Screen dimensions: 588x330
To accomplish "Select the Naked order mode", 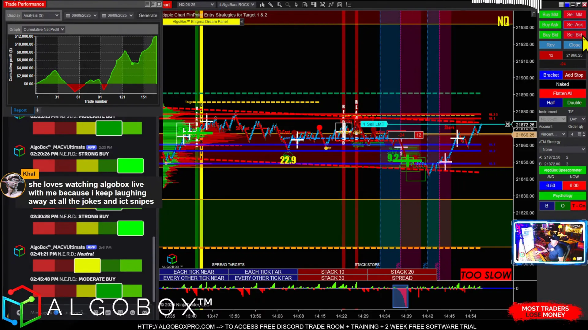I will tap(562, 84).
